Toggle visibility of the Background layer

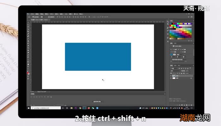(x=171, y=78)
